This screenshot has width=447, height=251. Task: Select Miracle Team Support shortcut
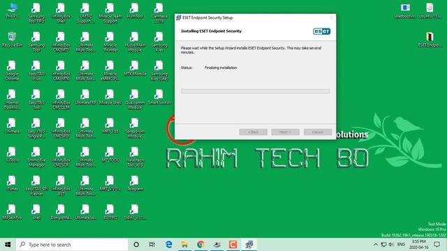pos(110,13)
